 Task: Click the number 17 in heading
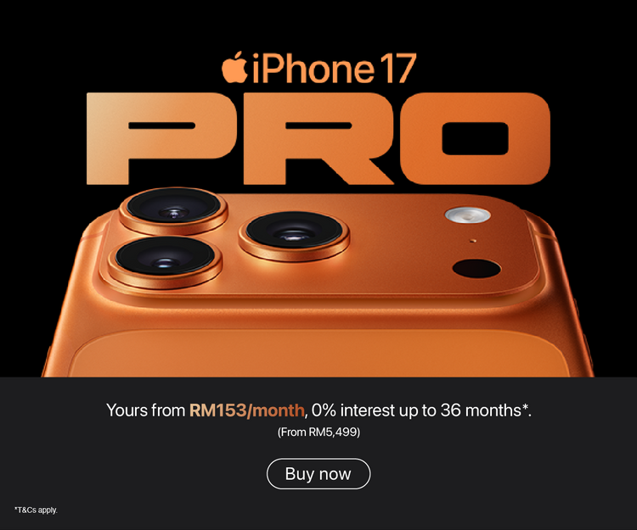coord(398,68)
